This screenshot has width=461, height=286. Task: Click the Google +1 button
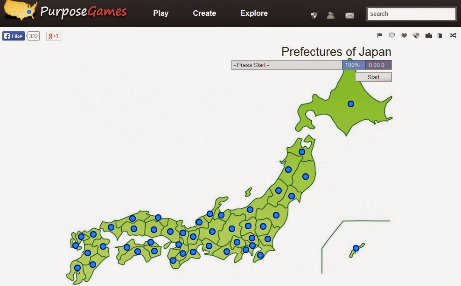click(x=52, y=36)
